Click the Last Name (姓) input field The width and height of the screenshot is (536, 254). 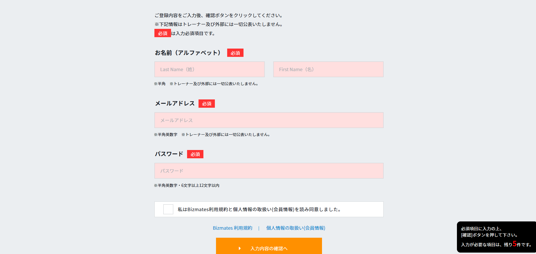209,69
